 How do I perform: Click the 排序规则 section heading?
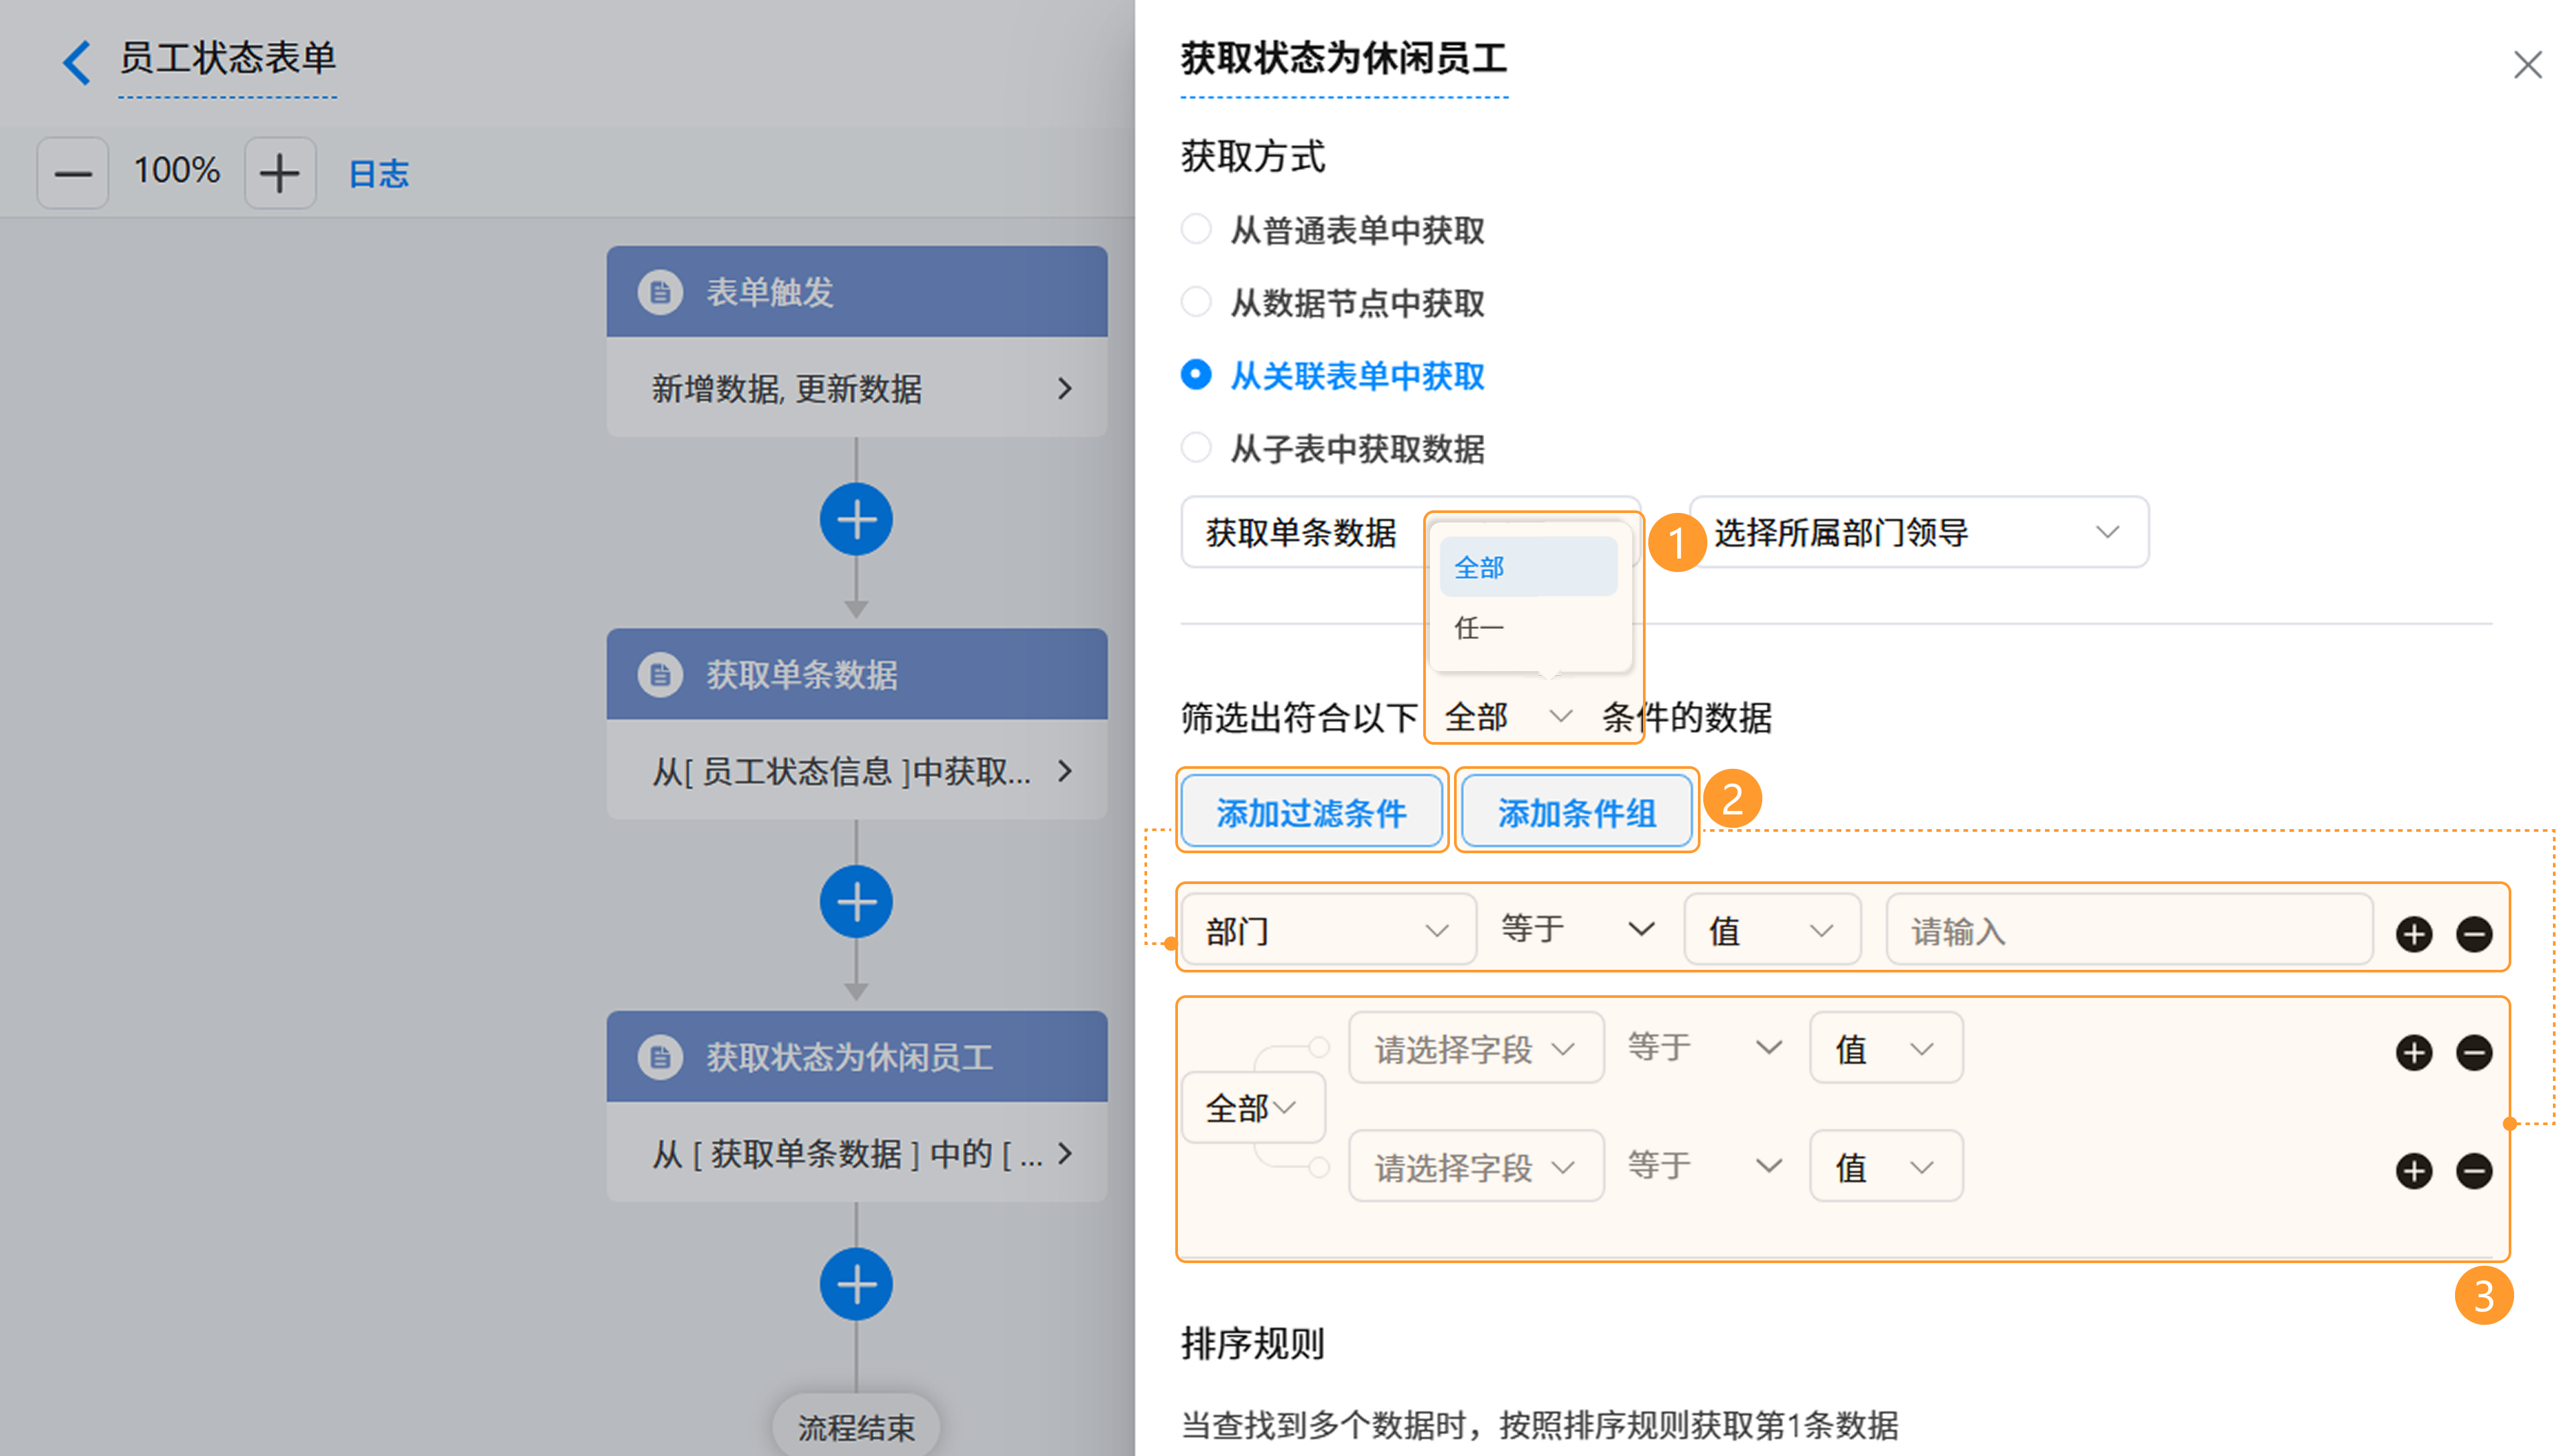pyautogui.click(x=1252, y=1343)
